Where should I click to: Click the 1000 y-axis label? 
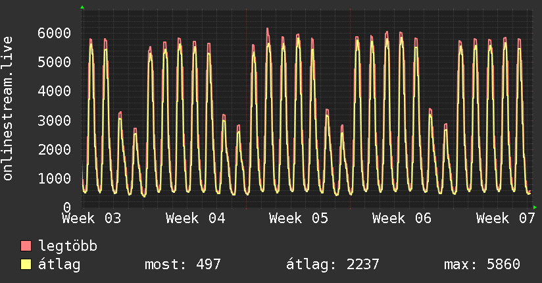point(55,178)
